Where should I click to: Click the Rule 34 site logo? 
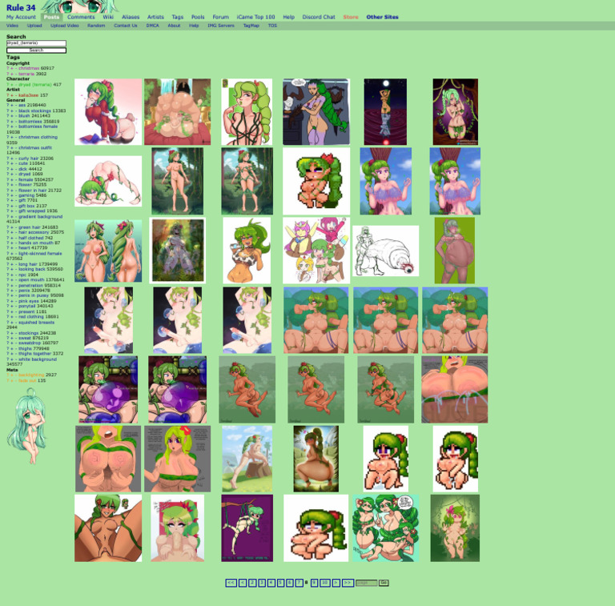pyautogui.click(x=21, y=7)
